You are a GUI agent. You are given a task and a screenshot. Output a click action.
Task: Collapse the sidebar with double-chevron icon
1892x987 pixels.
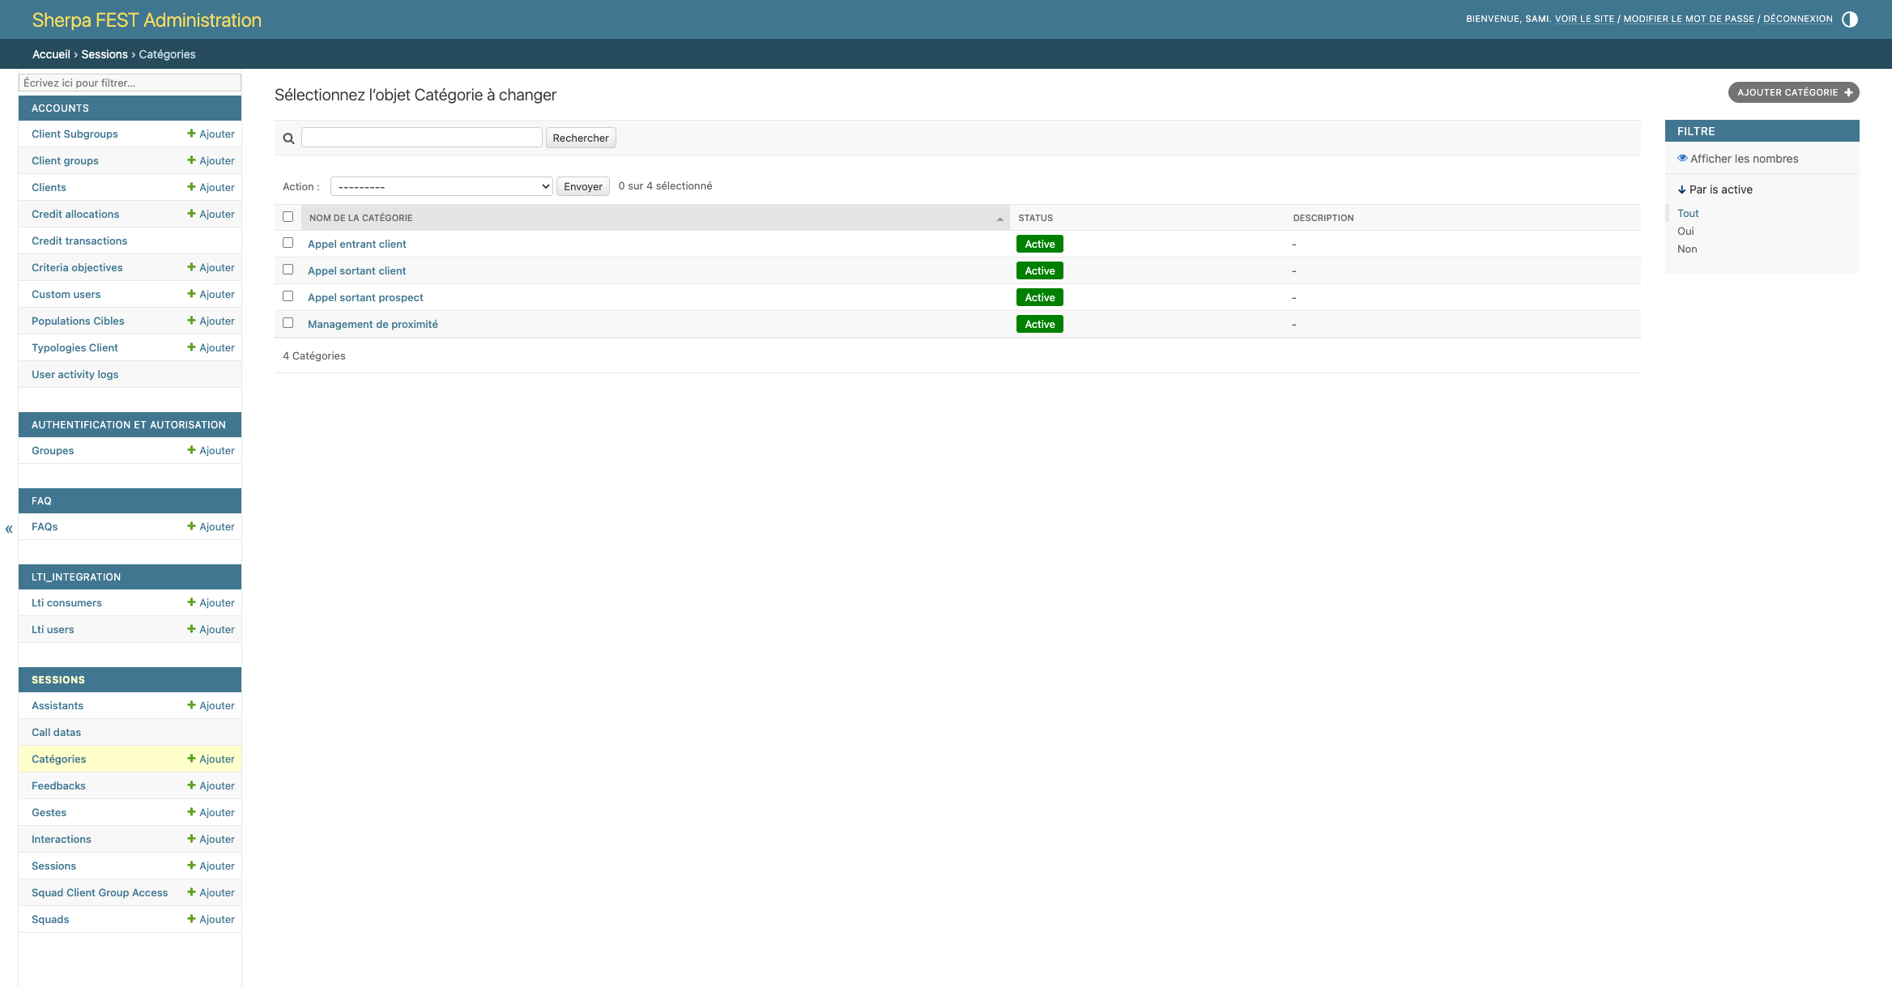(9, 530)
